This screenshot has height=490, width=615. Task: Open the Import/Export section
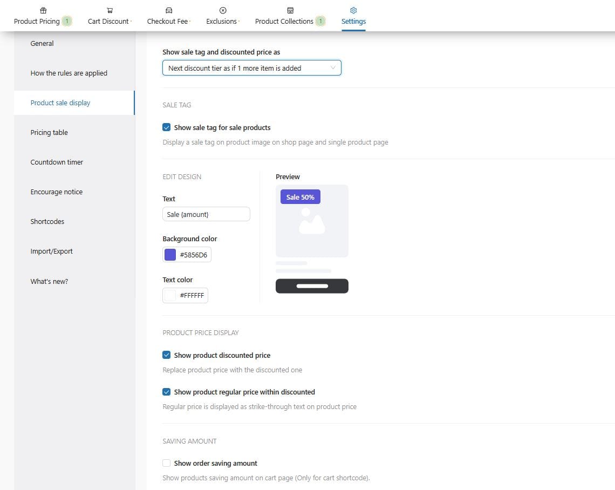51,251
